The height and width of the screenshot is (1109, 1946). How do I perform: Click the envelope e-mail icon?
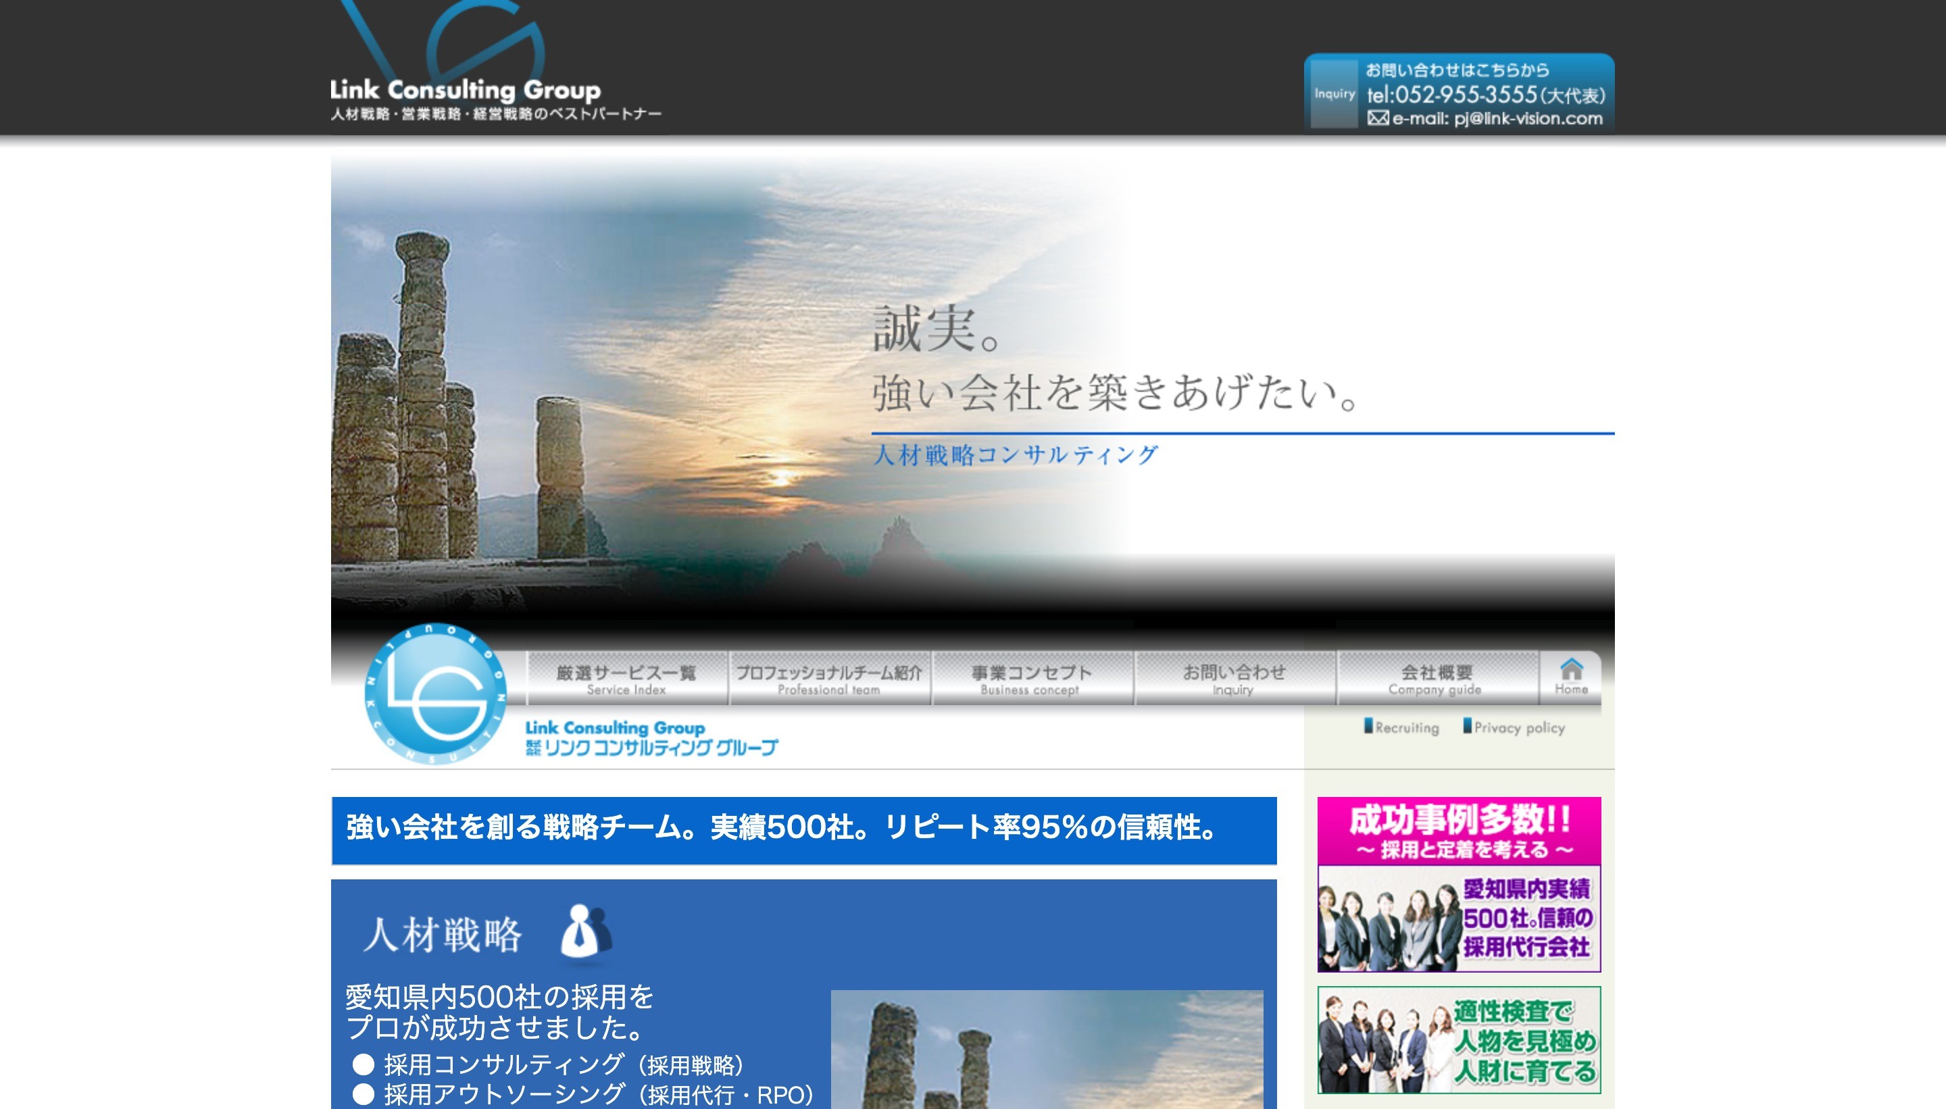coord(1378,118)
